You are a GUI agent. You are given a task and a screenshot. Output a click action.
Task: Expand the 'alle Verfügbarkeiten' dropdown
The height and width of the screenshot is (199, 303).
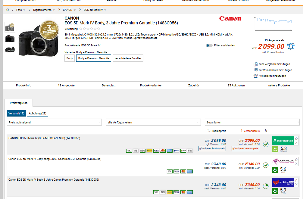click(153, 123)
